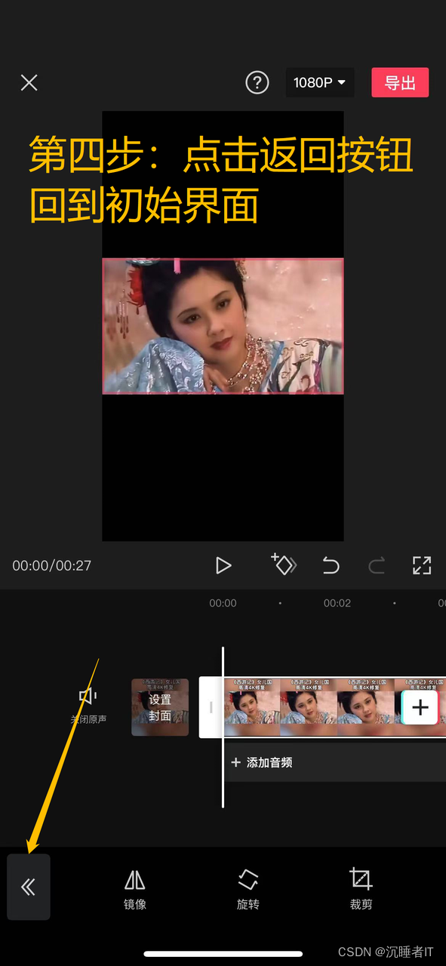This screenshot has width=446, height=966.
Task: Tap the red Export (导出) button
Action: coord(400,82)
